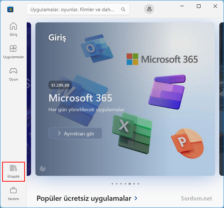The width and height of the screenshot is (224, 208).
Task: Open the user account profile button
Action: tap(149, 9)
